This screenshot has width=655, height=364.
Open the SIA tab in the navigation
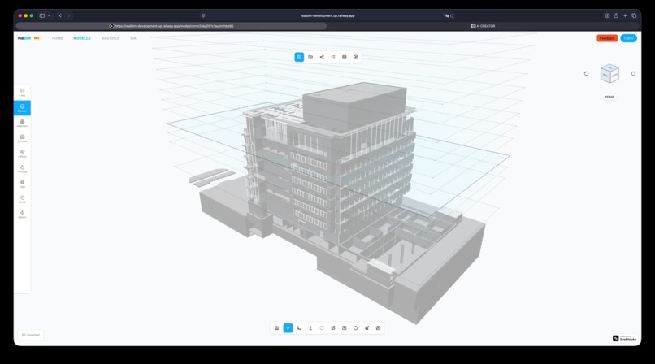132,38
